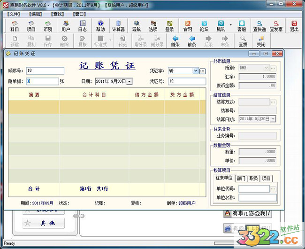The width and height of the screenshot is (305, 249).
Task: Click the 复制 copy toolbar icon
Action: [31, 41]
